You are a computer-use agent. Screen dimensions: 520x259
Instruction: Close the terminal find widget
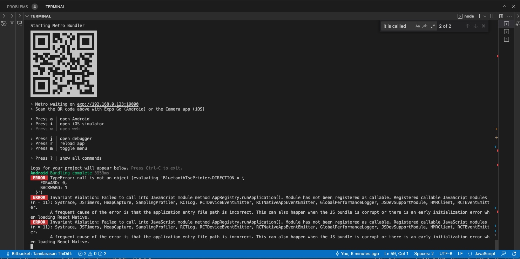[x=484, y=26]
